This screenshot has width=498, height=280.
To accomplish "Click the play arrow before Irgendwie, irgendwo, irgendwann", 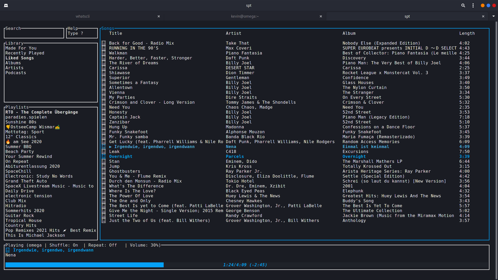I will pos(110,147).
